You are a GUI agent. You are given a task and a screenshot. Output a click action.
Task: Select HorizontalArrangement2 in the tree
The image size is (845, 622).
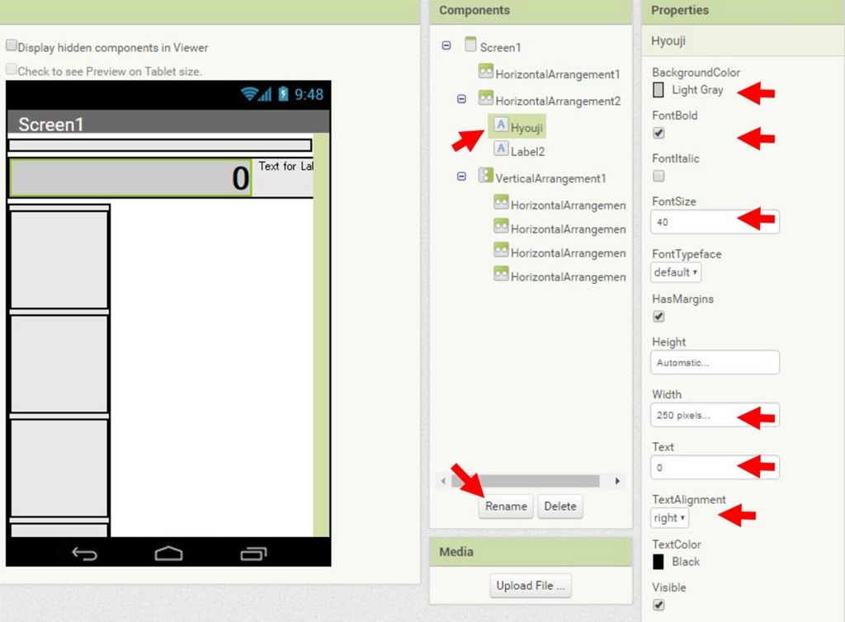click(x=558, y=101)
